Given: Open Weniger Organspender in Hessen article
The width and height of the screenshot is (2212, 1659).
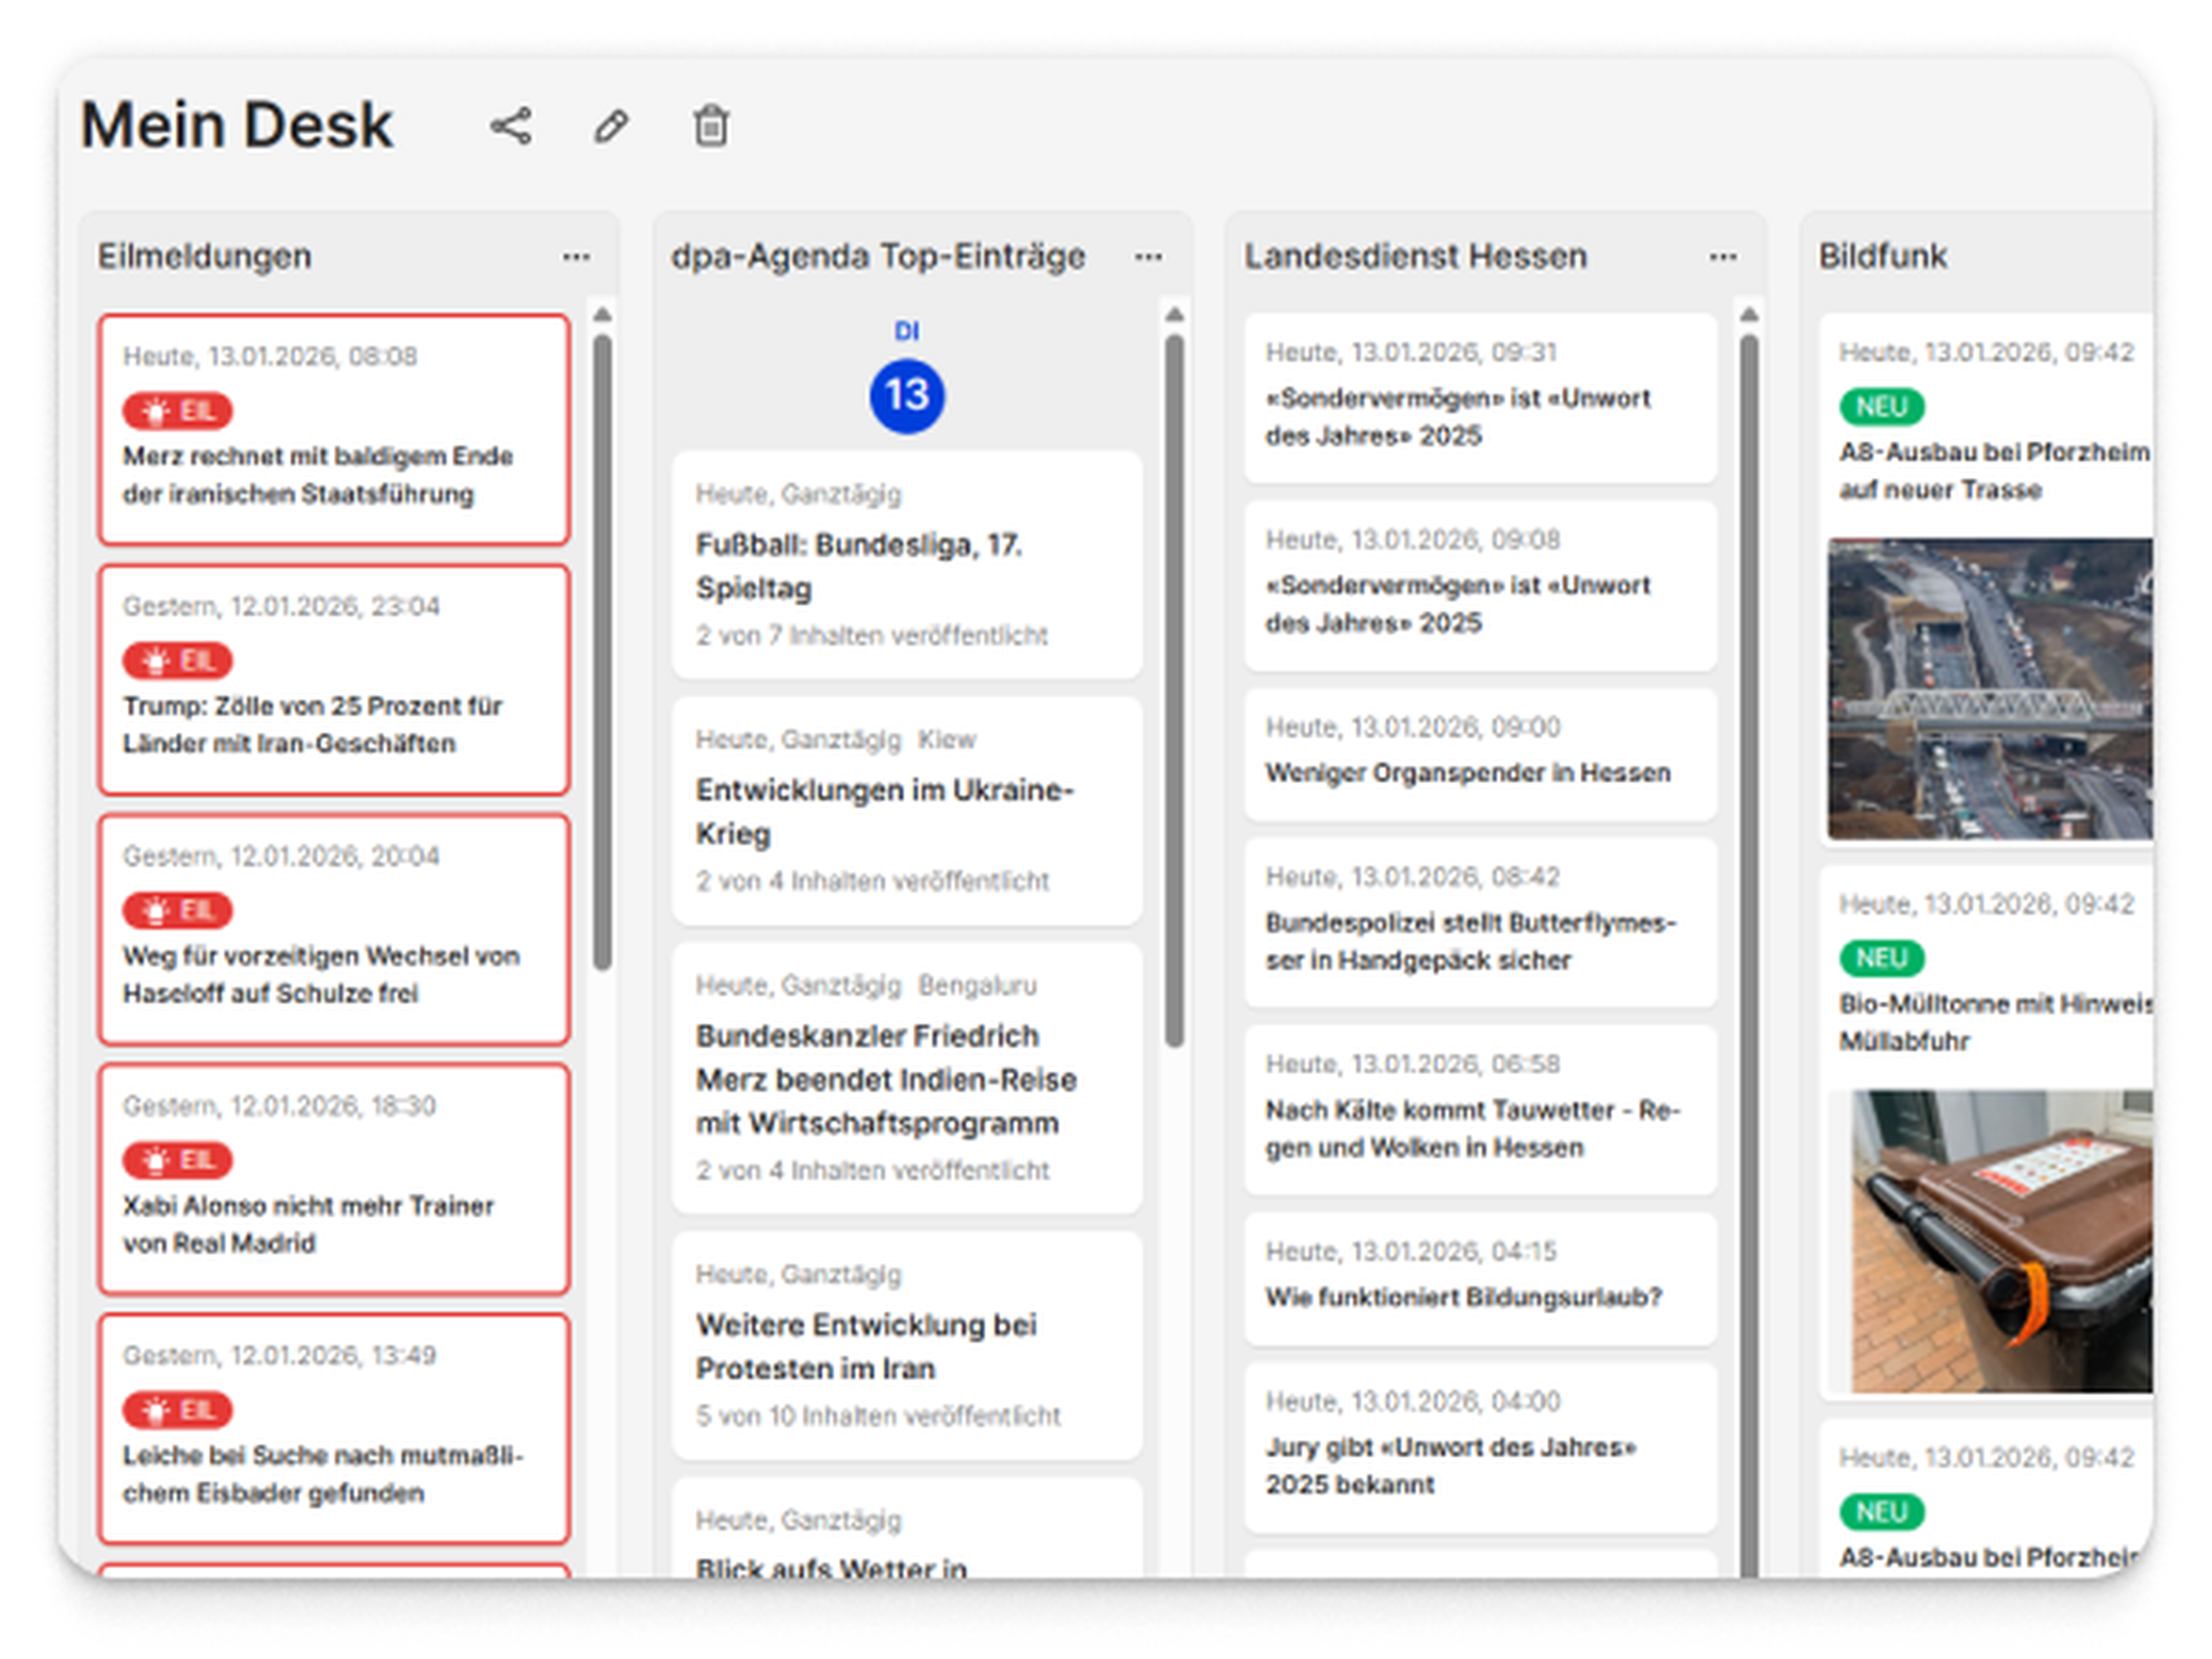Looking at the screenshot, I should tap(1467, 772).
